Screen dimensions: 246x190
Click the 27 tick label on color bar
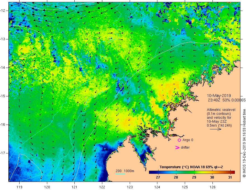pyautogui.click(x=158, y=177)
